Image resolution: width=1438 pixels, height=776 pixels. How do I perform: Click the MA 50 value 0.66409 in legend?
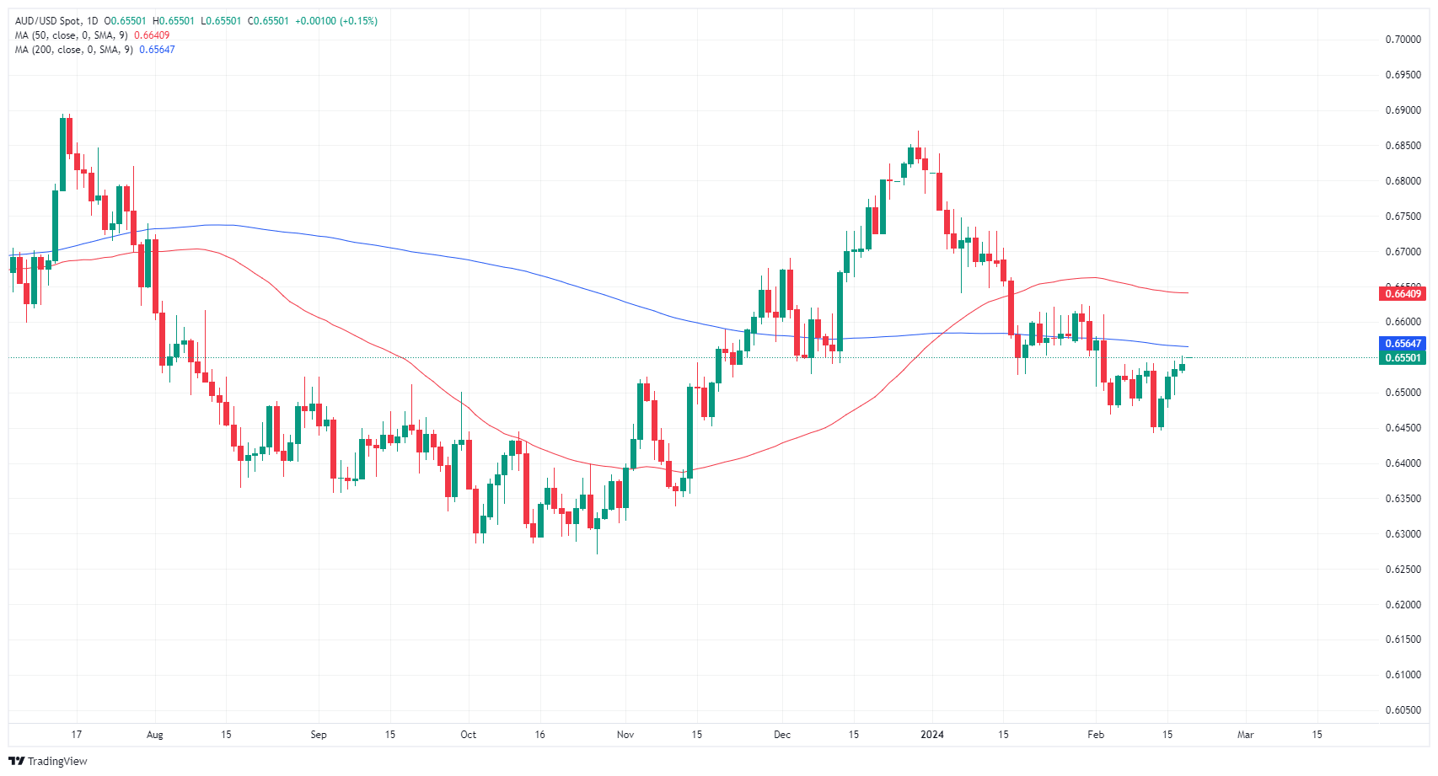pyautogui.click(x=152, y=35)
